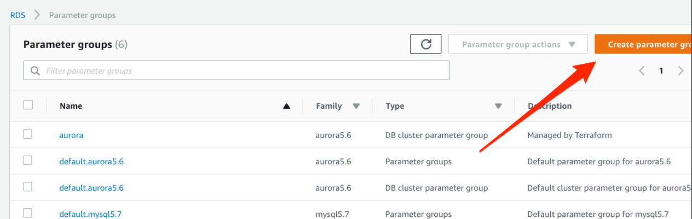Screen dimensions: 692x219
Task: Click the mysql5.7 family cell
Action: click(x=333, y=214)
